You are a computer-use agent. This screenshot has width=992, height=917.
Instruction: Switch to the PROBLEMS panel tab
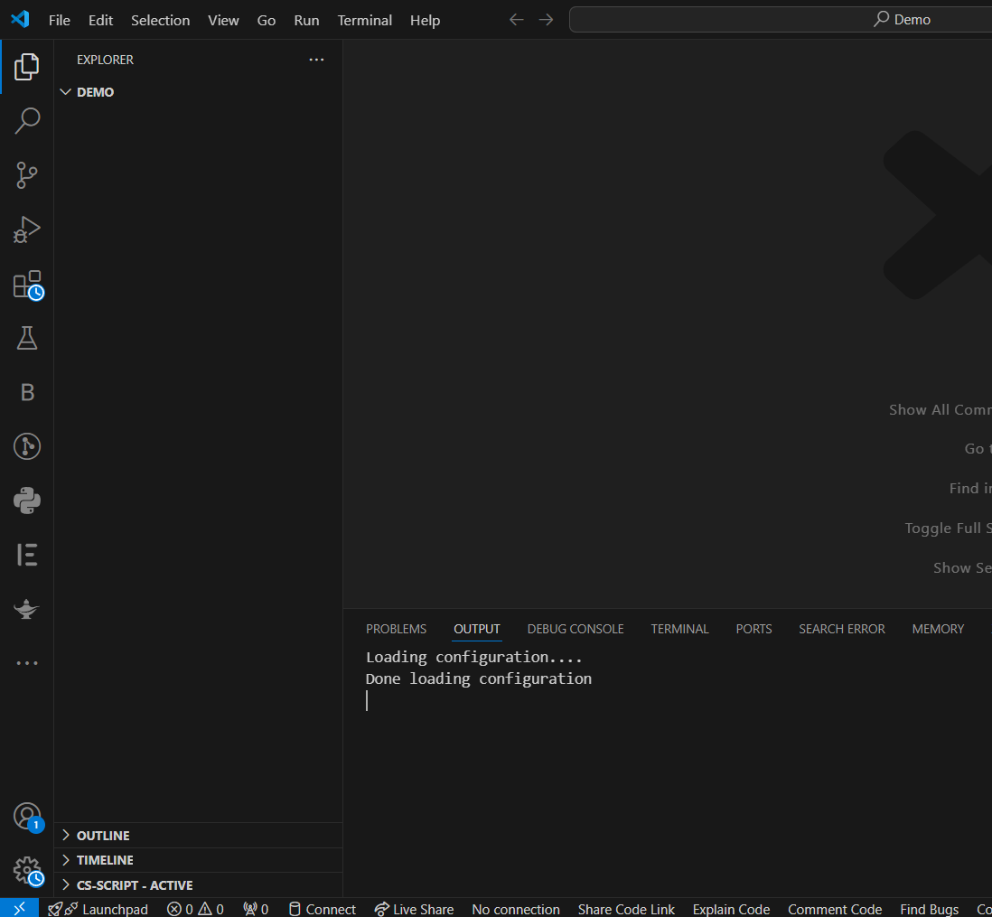(396, 629)
